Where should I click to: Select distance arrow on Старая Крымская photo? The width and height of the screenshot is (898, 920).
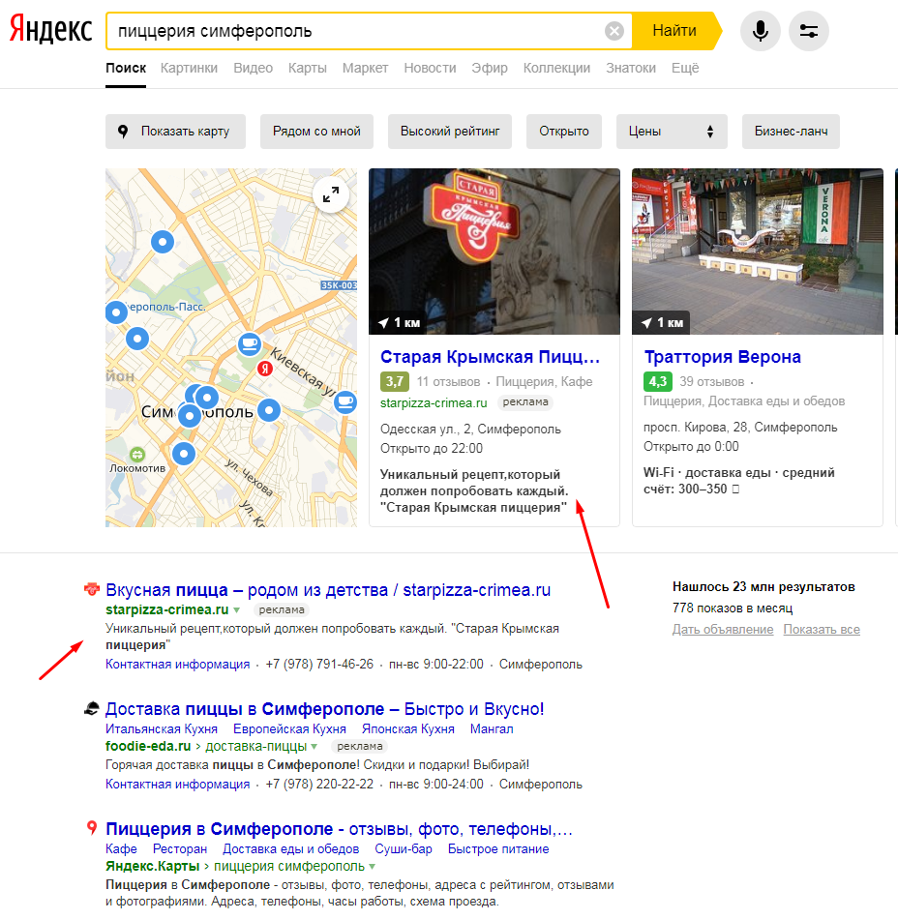click(x=384, y=323)
